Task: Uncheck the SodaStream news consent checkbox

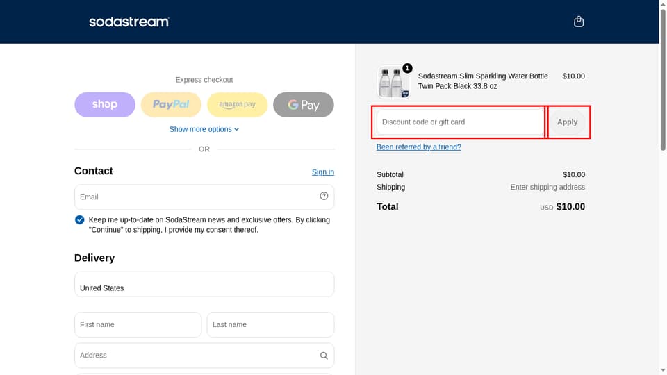Action: point(79,220)
